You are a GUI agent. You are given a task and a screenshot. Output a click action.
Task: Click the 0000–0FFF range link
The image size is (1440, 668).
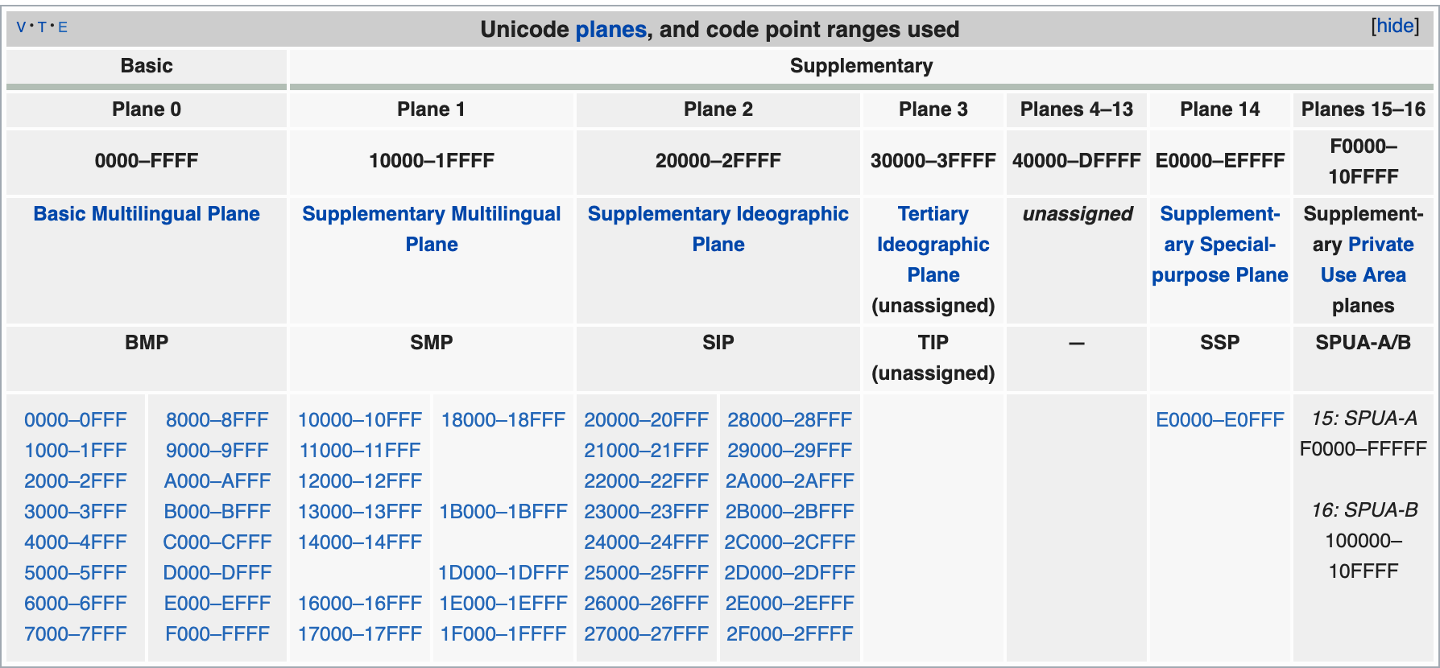point(76,420)
